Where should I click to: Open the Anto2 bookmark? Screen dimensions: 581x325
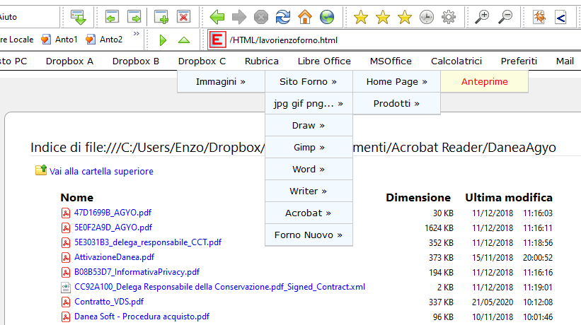[104, 39]
